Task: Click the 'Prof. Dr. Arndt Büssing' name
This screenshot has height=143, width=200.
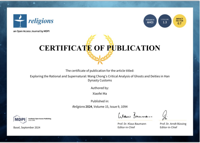Action: click(x=173, y=124)
